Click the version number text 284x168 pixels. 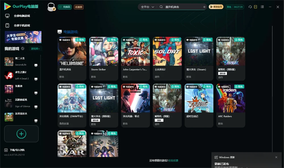click(14, 155)
